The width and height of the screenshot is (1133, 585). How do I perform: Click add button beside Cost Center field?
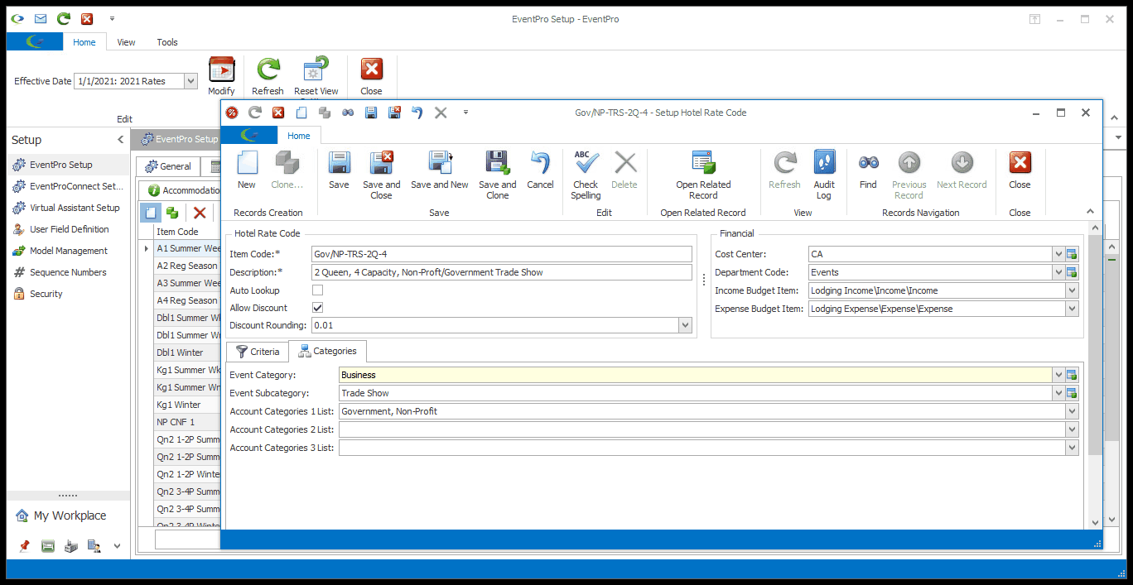point(1072,254)
